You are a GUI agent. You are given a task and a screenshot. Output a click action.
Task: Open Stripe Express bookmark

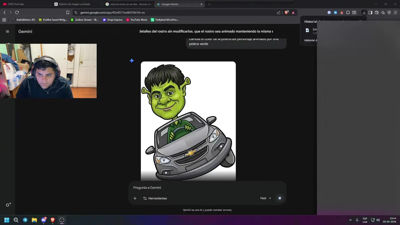[112, 20]
